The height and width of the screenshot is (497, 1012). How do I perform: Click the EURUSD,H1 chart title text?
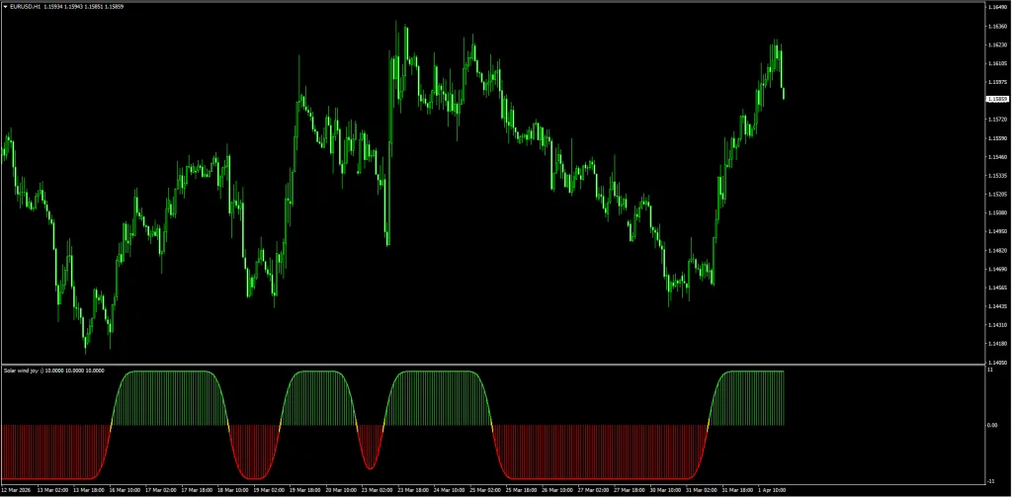pyautogui.click(x=27, y=7)
